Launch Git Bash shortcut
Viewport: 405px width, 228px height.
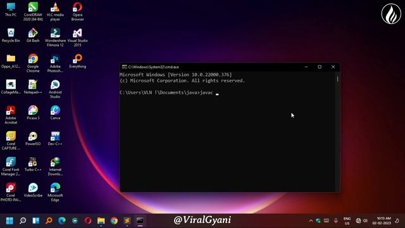33,35
